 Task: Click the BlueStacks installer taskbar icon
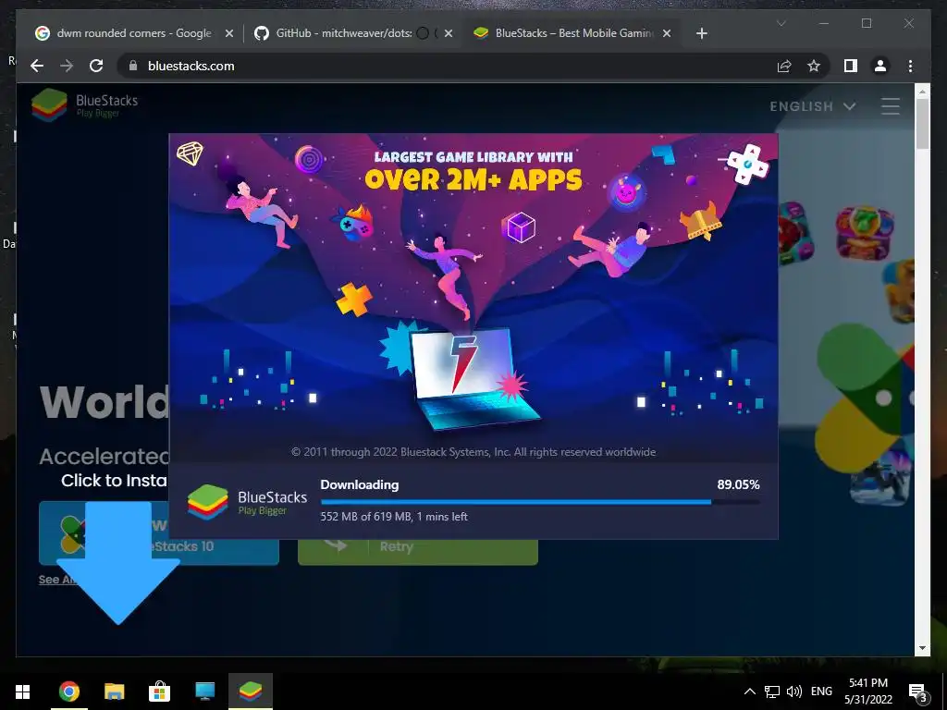pyautogui.click(x=250, y=692)
